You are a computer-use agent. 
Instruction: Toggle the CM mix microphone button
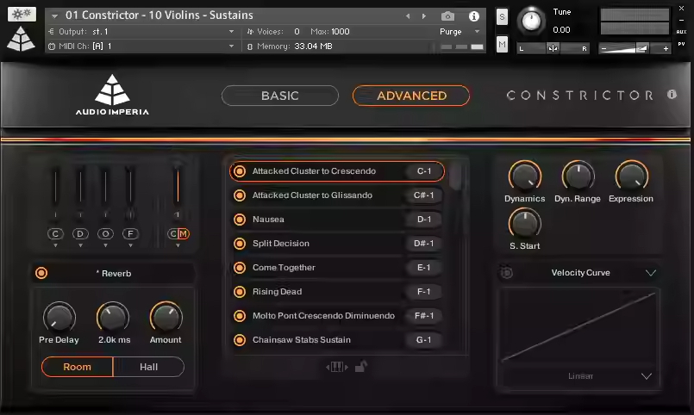[178, 234]
